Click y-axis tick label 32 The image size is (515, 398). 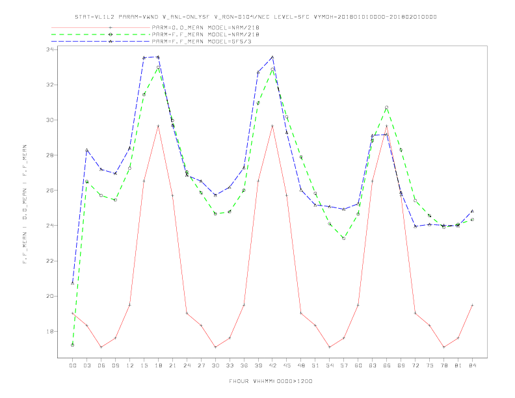tap(50, 85)
